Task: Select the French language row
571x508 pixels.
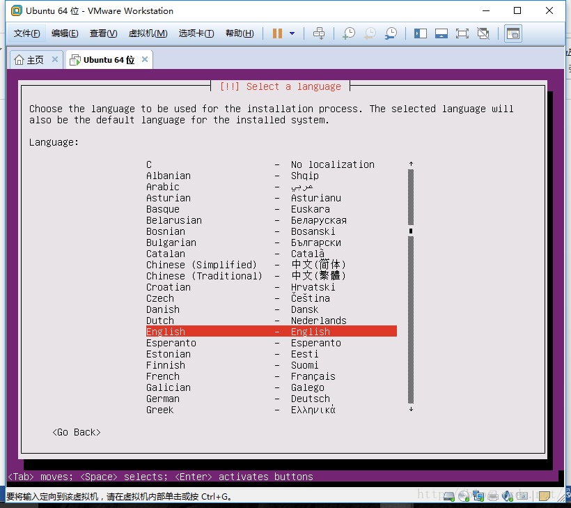Action: tap(272, 376)
